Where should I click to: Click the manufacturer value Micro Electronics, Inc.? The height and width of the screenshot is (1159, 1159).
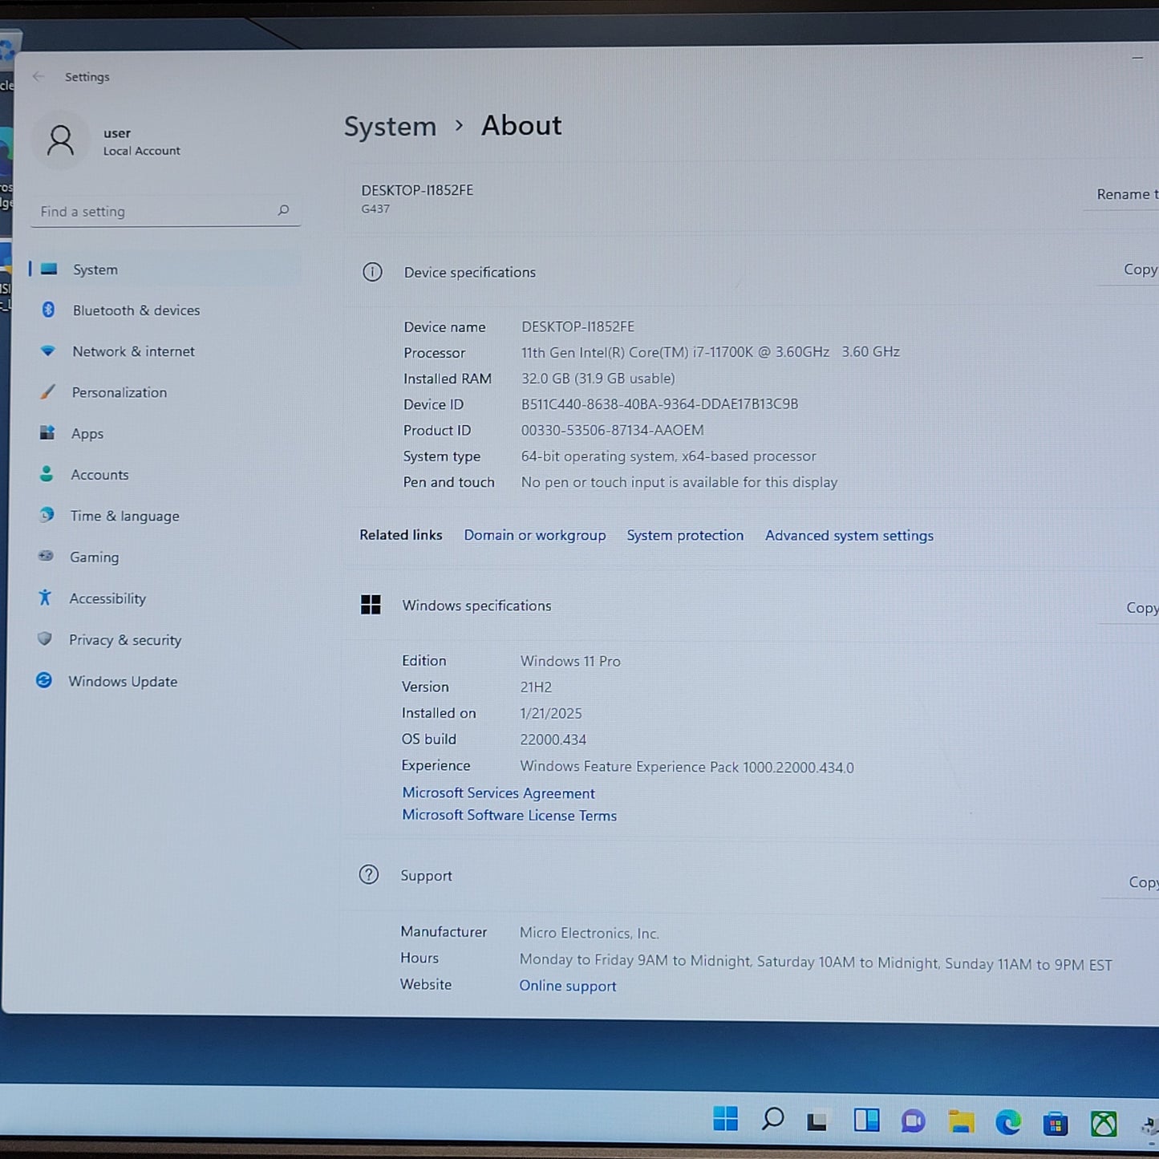590,933
